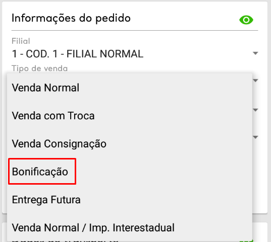The height and width of the screenshot is (242, 271).
Task: Choose Venda com Troca option
Action: (130, 116)
